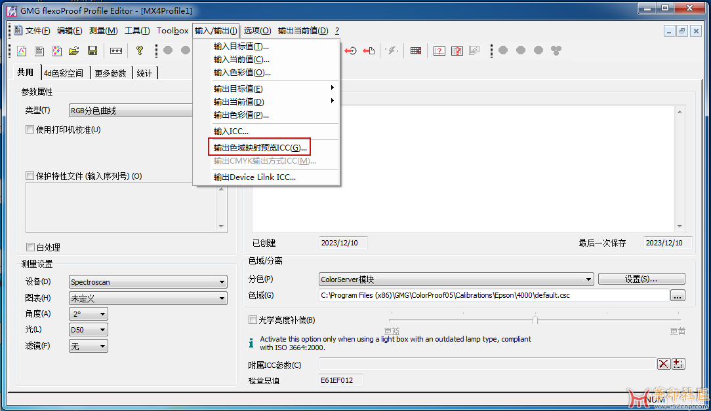This screenshot has width=711, height=411.
Task: Click the 设置(S)... button
Action: click(641, 279)
